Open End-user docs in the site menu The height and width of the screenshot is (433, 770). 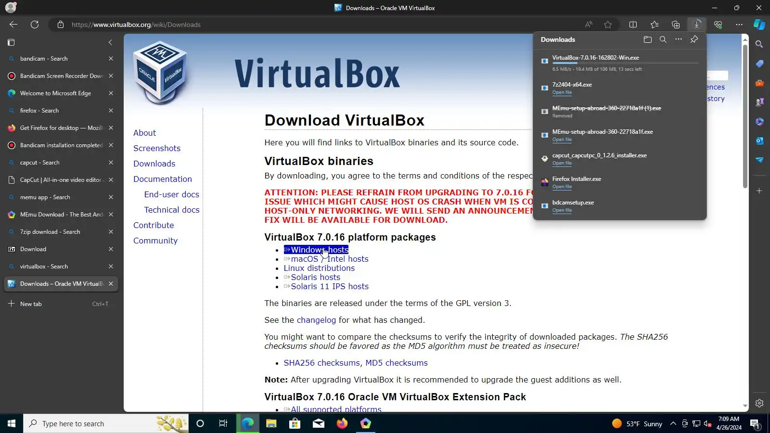tap(172, 194)
